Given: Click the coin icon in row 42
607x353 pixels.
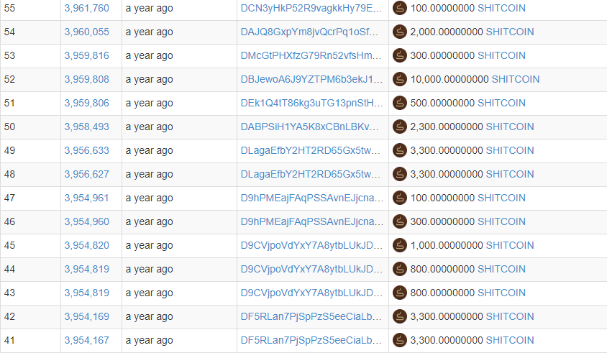Looking at the screenshot, I should 399,316.
